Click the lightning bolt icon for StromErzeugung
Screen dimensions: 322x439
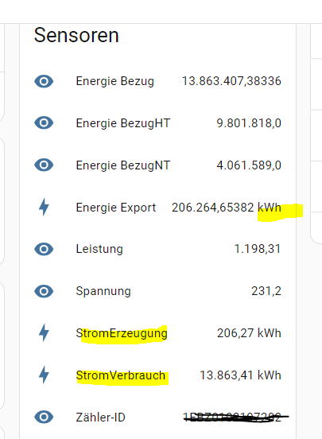pos(44,333)
